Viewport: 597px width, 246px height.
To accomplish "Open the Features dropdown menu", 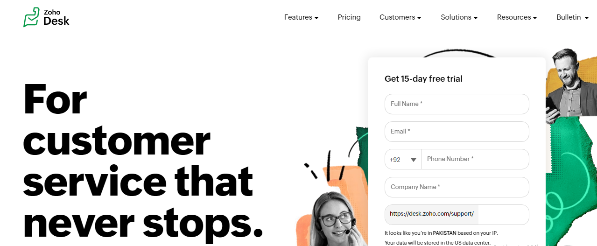I will tap(301, 17).
